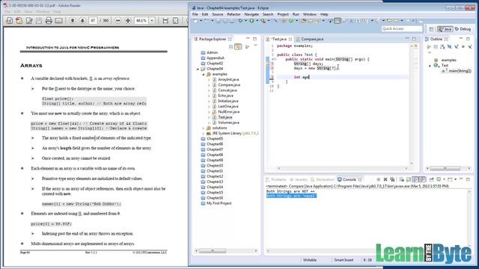The height and width of the screenshot is (269, 479).
Task: Open the Eclipse File menu
Action: [195, 14]
